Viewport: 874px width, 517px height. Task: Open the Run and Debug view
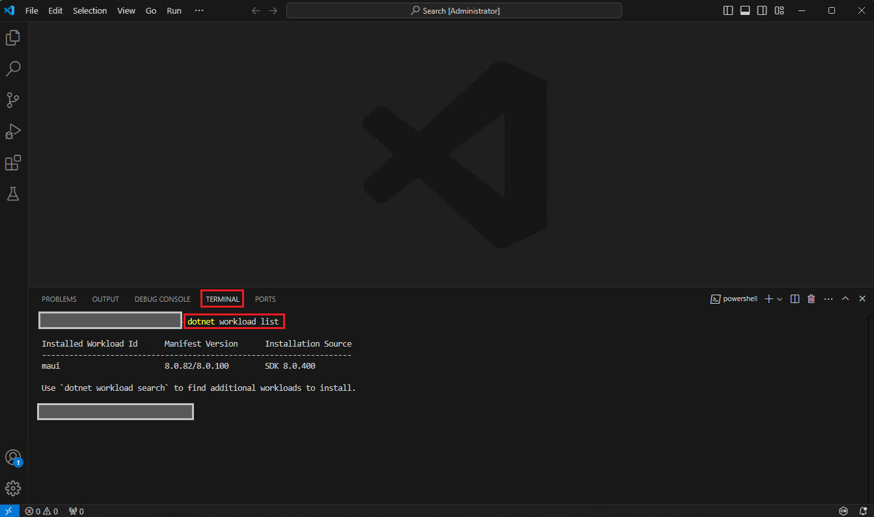(x=13, y=131)
